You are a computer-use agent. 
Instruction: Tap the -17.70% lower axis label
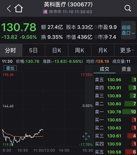click(x=86, y=145)
